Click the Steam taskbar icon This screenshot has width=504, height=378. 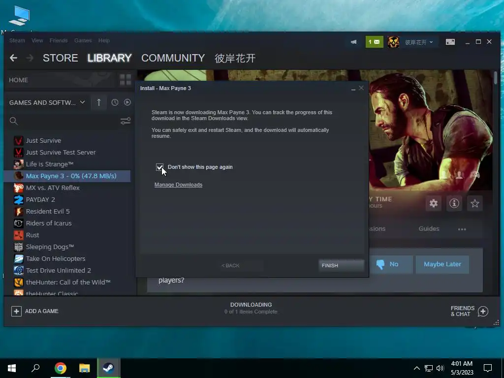[108, 368]
